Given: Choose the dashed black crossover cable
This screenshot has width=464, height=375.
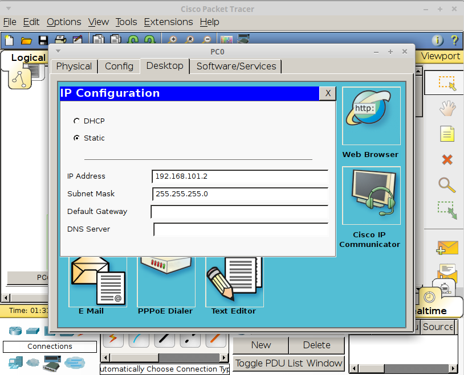Looking at the screenshot, I should pos(190,340).
